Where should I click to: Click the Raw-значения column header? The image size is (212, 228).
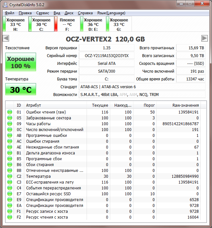pos(178,105)
